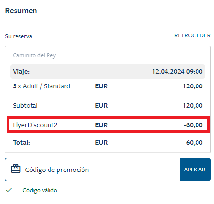Click the Subtotal label
214x204 pixels.
pyautogui.click(x=25, y=106)
